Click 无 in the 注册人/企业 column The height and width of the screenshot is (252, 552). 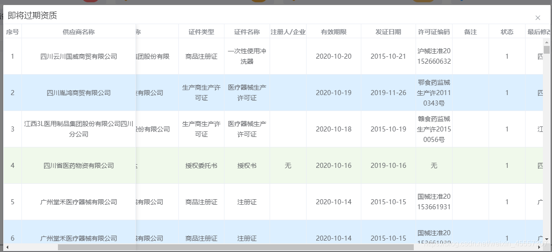288,166
